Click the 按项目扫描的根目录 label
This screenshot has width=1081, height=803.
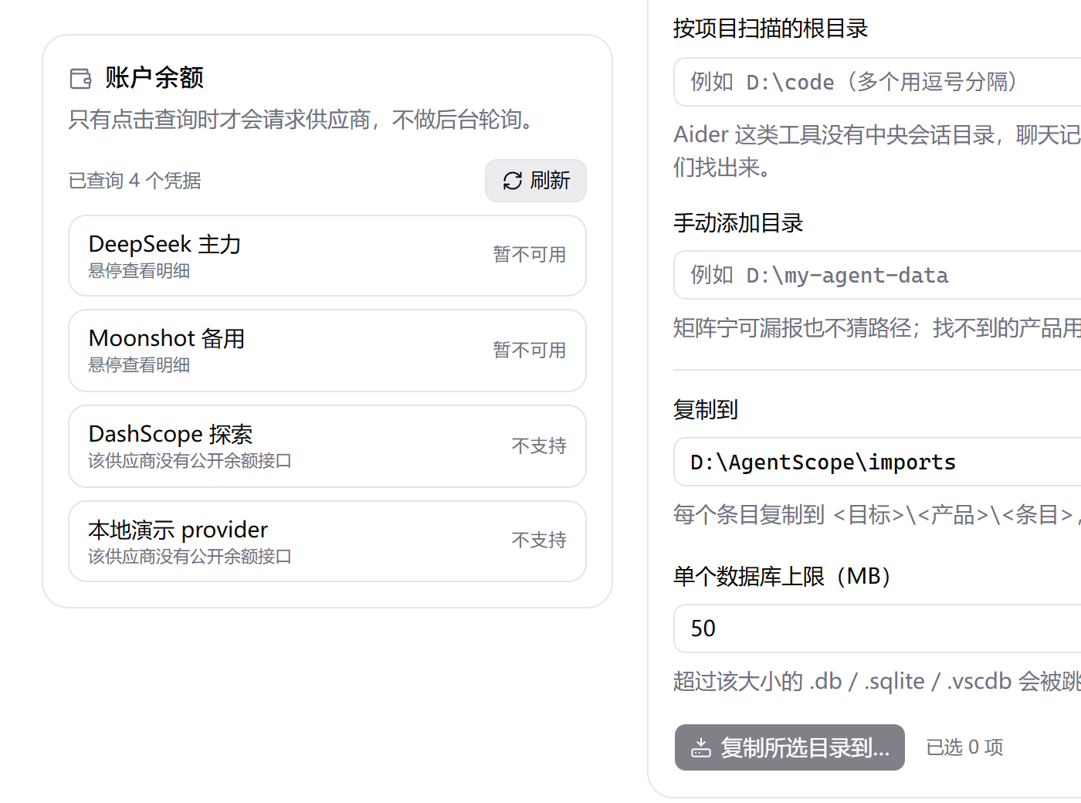pyautogui.click(x=771, y=29)
